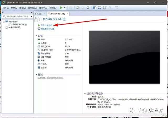Click the CD/DVD (IDE) device icon

39,50
